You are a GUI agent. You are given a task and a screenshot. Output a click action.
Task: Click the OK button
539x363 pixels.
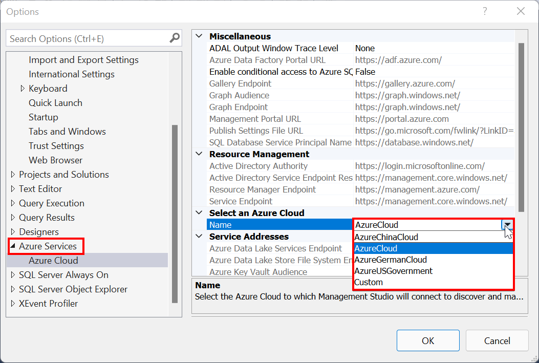pyautogui.click(x=428, y=340)
